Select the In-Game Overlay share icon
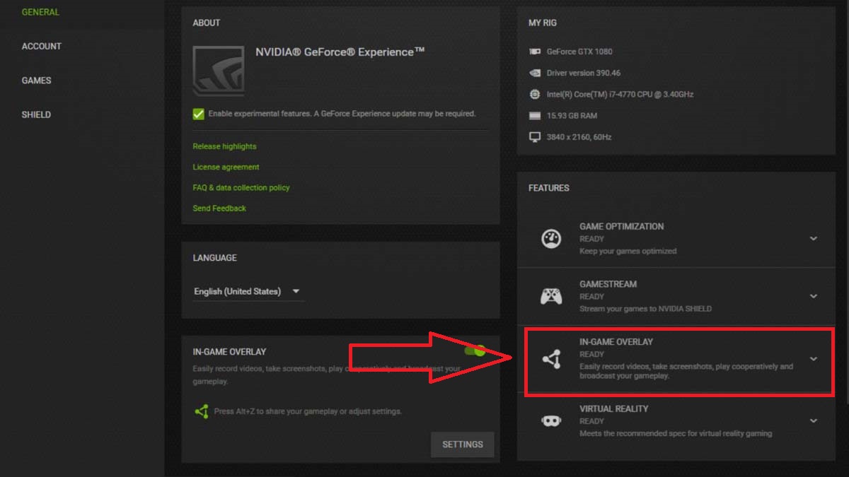849x477 pixels. click(552, 360)
